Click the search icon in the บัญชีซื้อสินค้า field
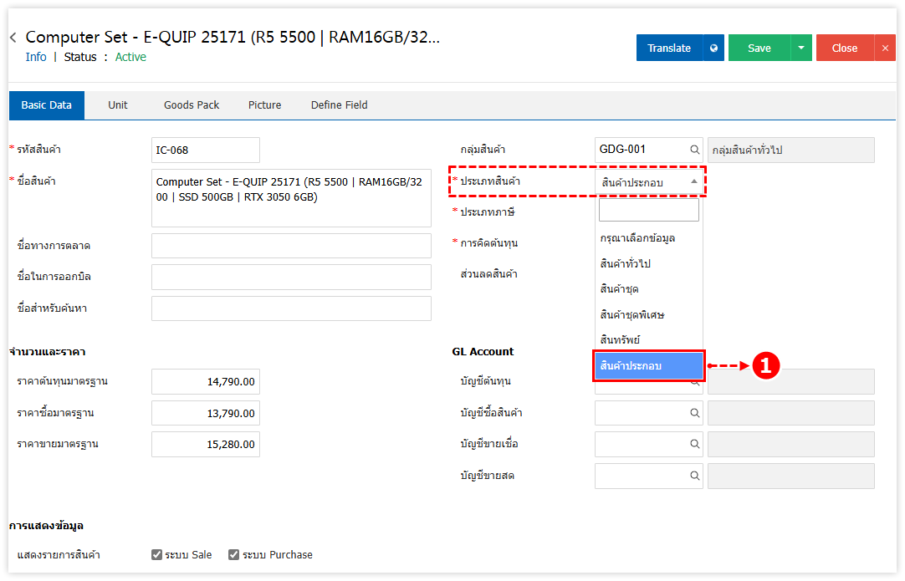The width and height of the screenshot is (905, 581). pyautogui.click(x=694, y=413)
